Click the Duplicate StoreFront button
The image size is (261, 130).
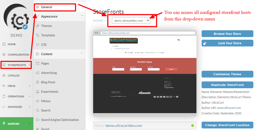tap(227, 85)
